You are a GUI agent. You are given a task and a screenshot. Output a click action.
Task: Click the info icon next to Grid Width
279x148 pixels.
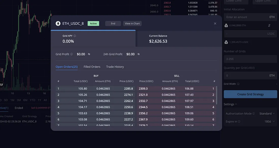coord(238,84)
